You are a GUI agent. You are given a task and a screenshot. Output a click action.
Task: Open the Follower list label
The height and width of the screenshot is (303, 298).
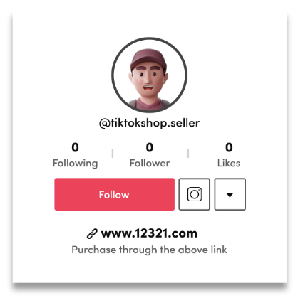(150, 163)
